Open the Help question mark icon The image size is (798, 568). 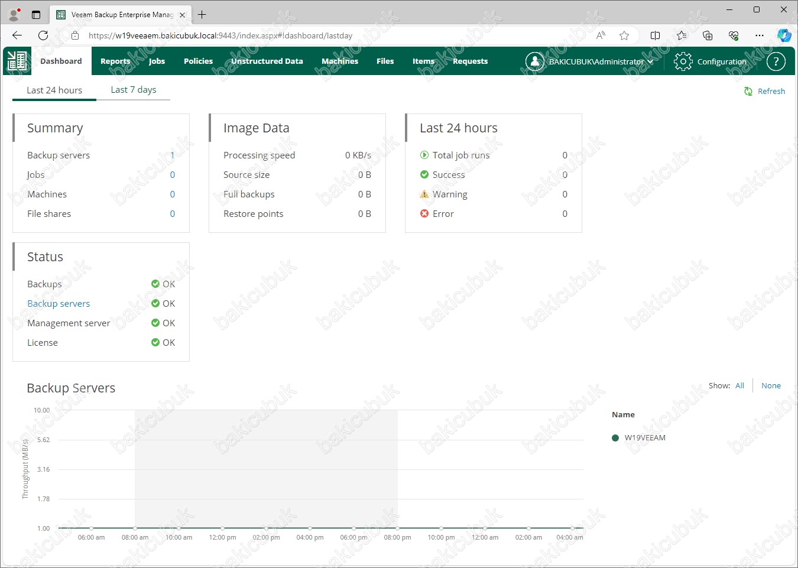[776, 61]
